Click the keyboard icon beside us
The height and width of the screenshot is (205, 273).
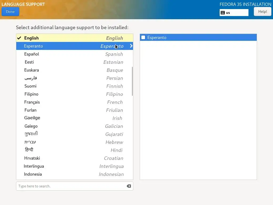click(x=223, y=13)
